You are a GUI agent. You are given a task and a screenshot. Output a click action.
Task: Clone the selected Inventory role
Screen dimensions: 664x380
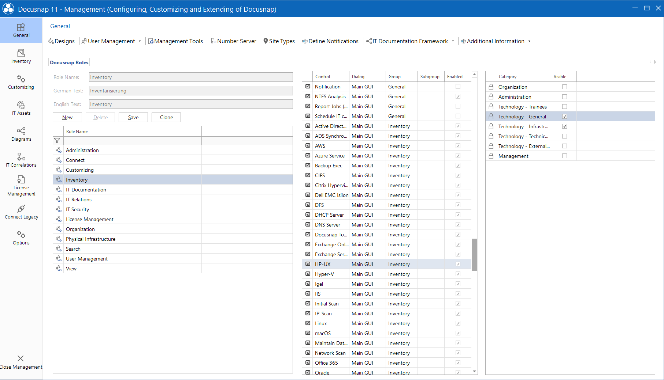[x=166, y=117]
